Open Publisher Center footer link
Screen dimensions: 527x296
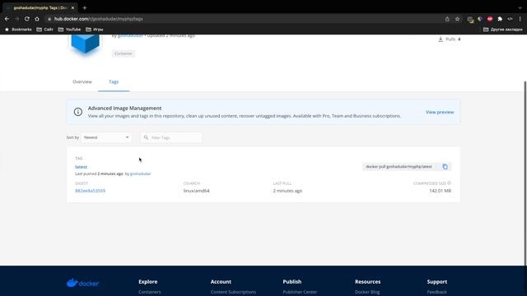point(300,293)
